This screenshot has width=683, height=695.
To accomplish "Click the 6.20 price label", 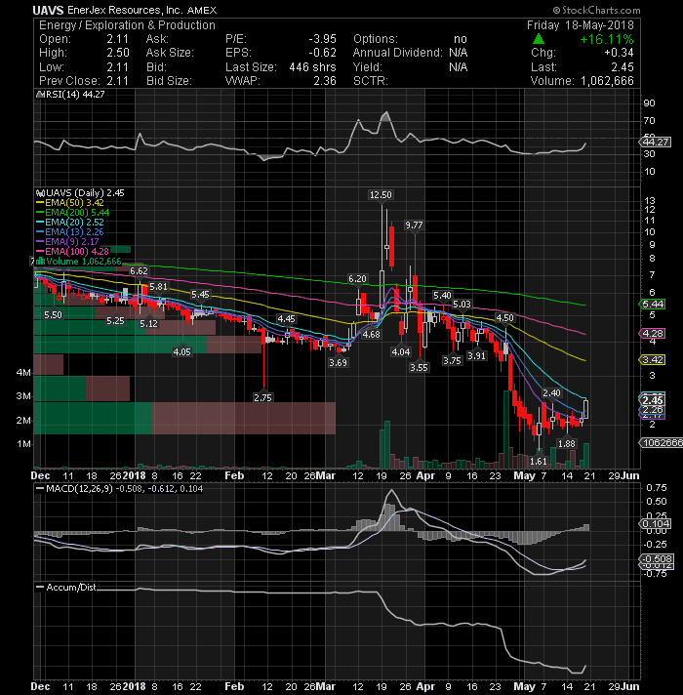I will click(357, 279).
